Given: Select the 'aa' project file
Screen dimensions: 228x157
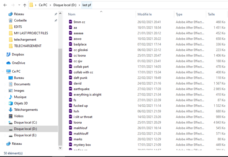Looking at the screenshot, I should pyautogui.click(x=75, y=28).
